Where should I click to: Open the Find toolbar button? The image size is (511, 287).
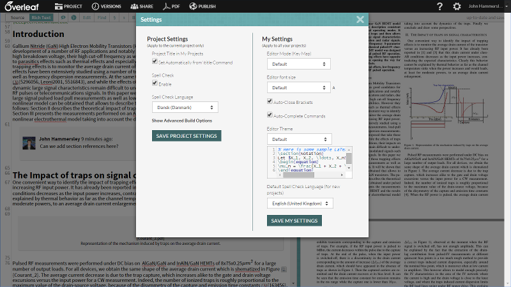pos(102,18)
